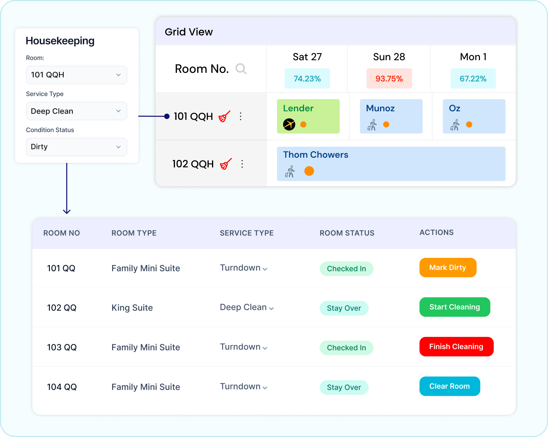Image resolution: width=548 pixels, height=437 pixels.
Task: Click the red broom icon for 102 QQH
Action: pos(226,164)
